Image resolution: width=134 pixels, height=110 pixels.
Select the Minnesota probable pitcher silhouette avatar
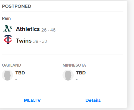tap(68, 75)
